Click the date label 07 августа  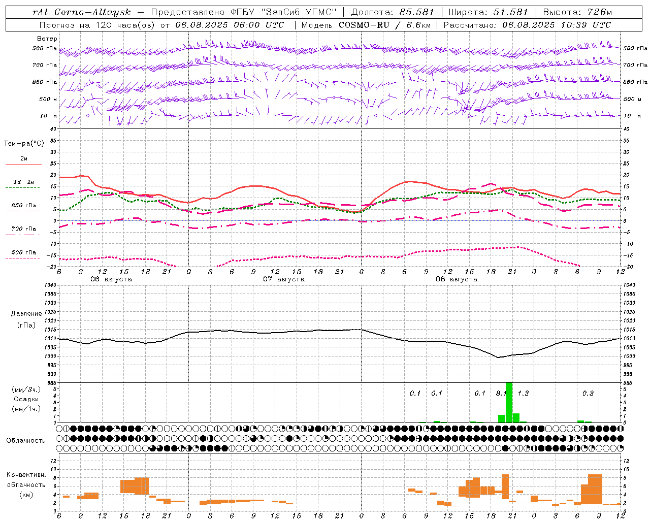pyautogui.click(x=284, y=279)
